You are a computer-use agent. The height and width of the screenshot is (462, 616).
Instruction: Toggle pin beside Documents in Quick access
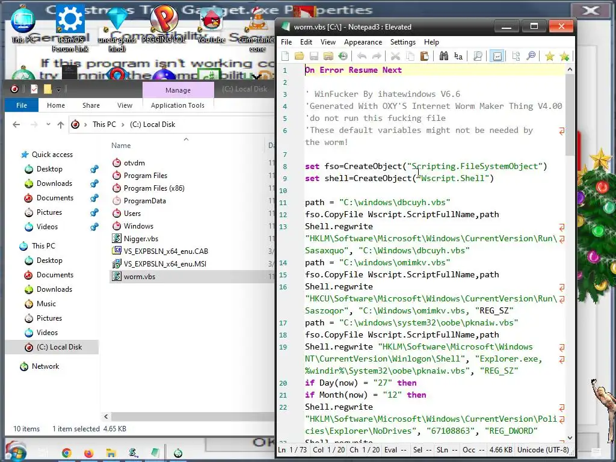tap(94, 198)
